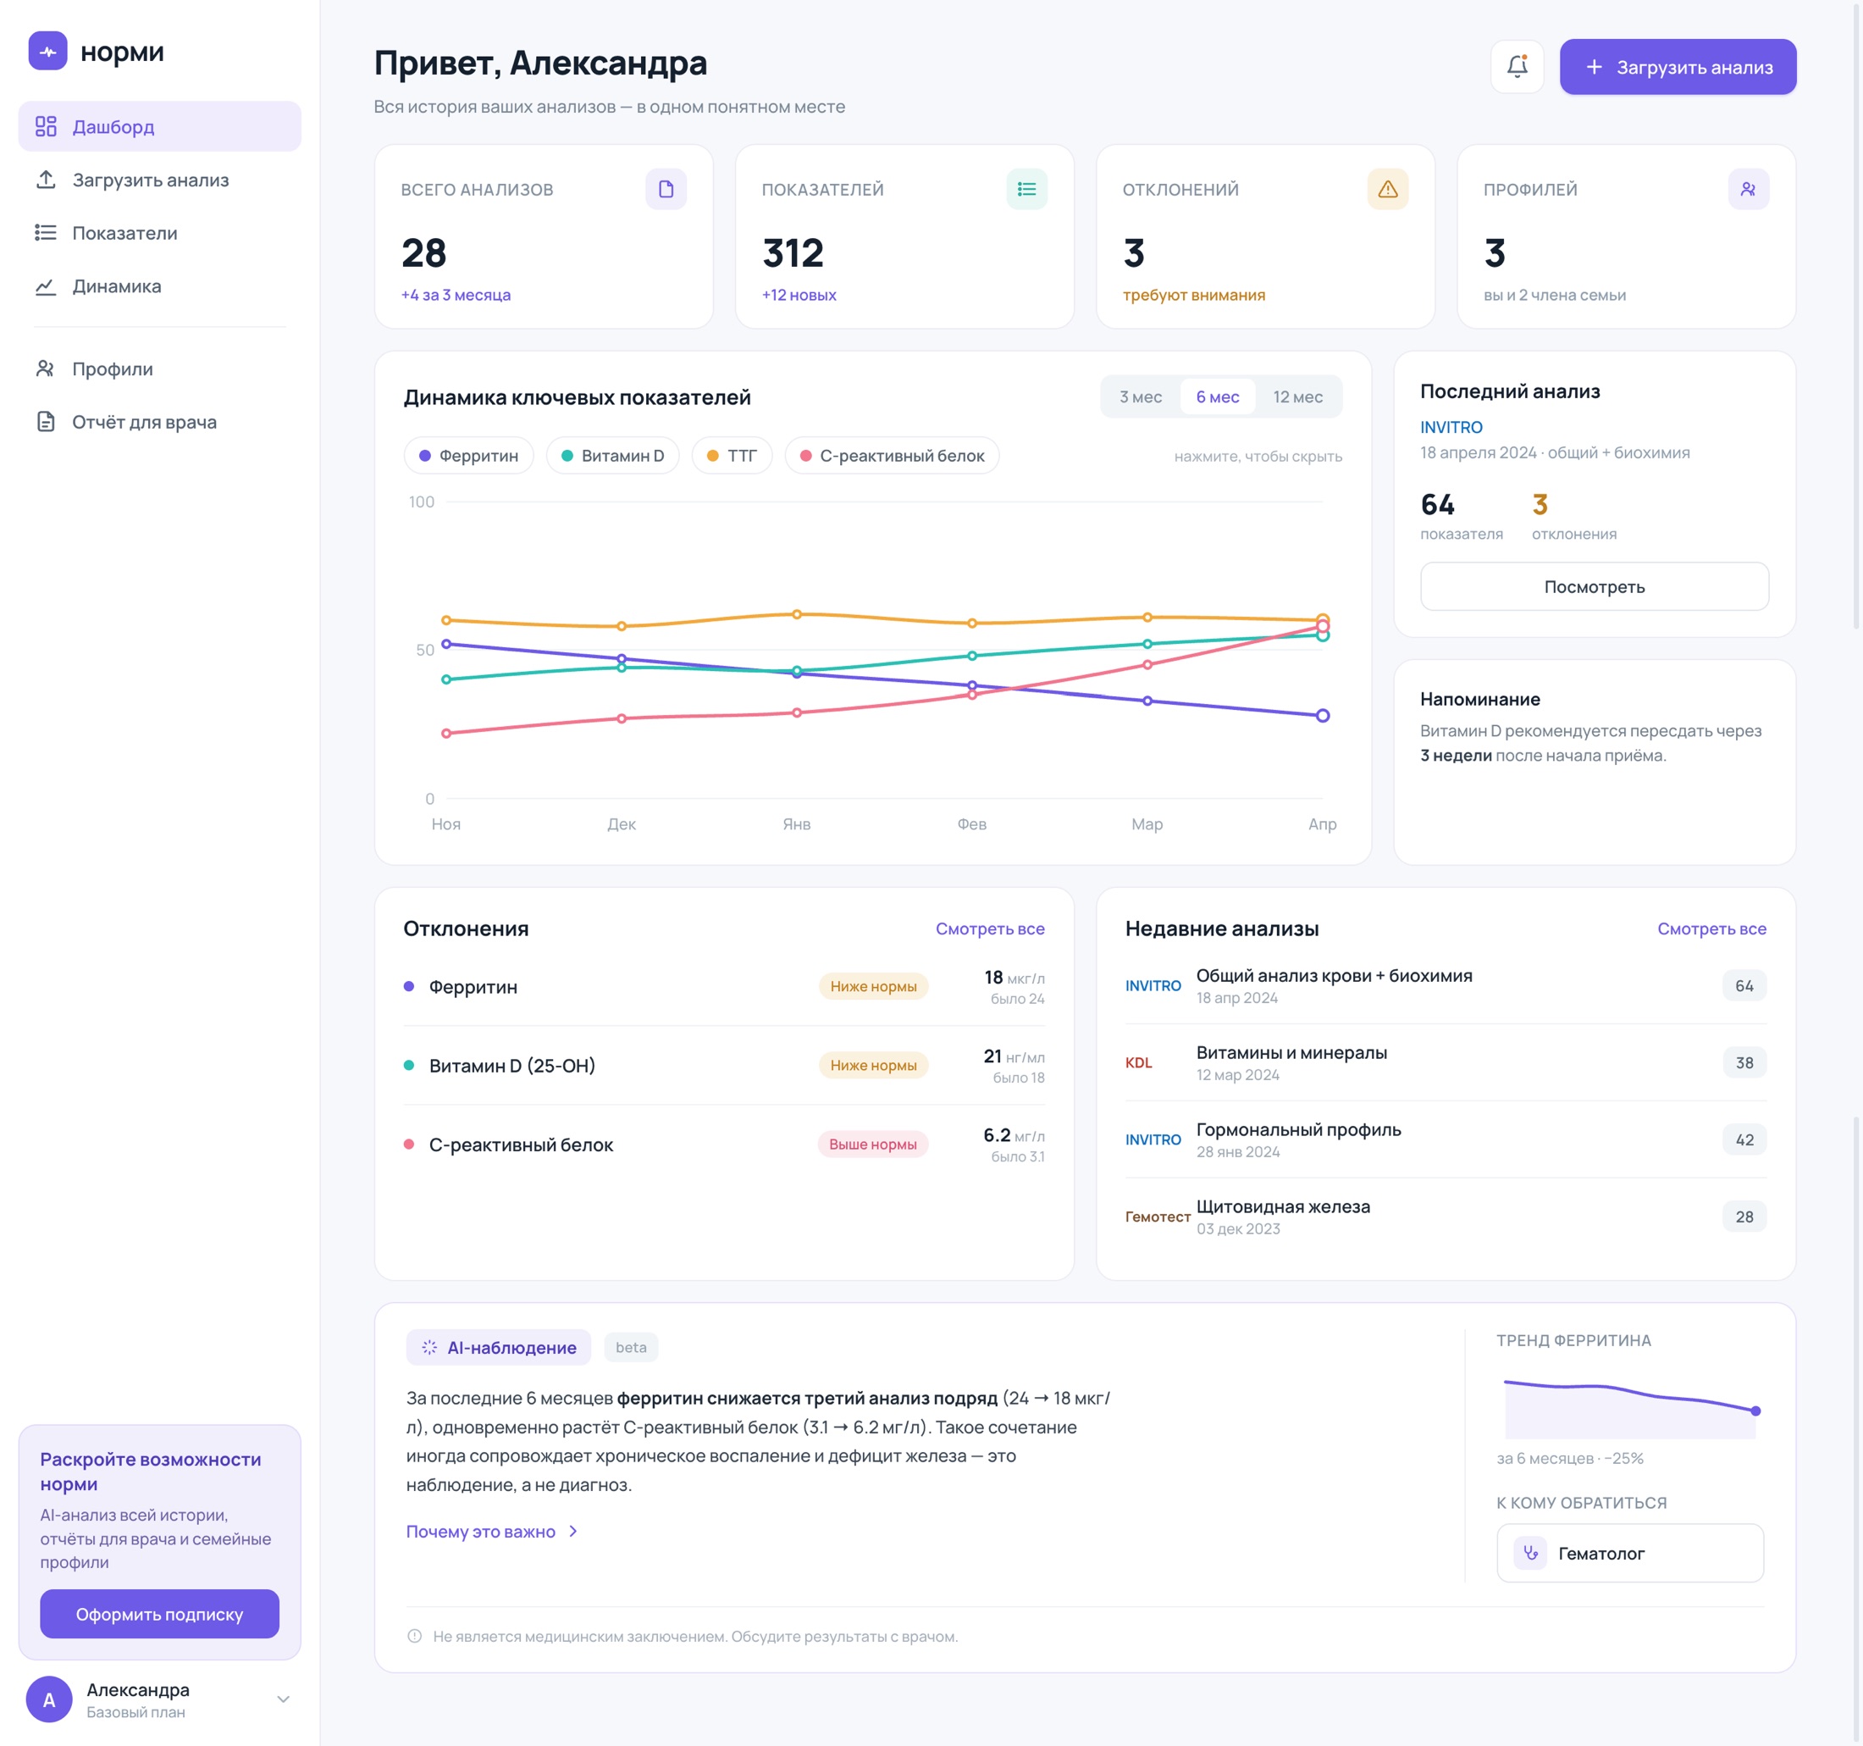Click the Гематолог specialist card
The image size is (1863, 1746).
click(x=1629, y=1553)
